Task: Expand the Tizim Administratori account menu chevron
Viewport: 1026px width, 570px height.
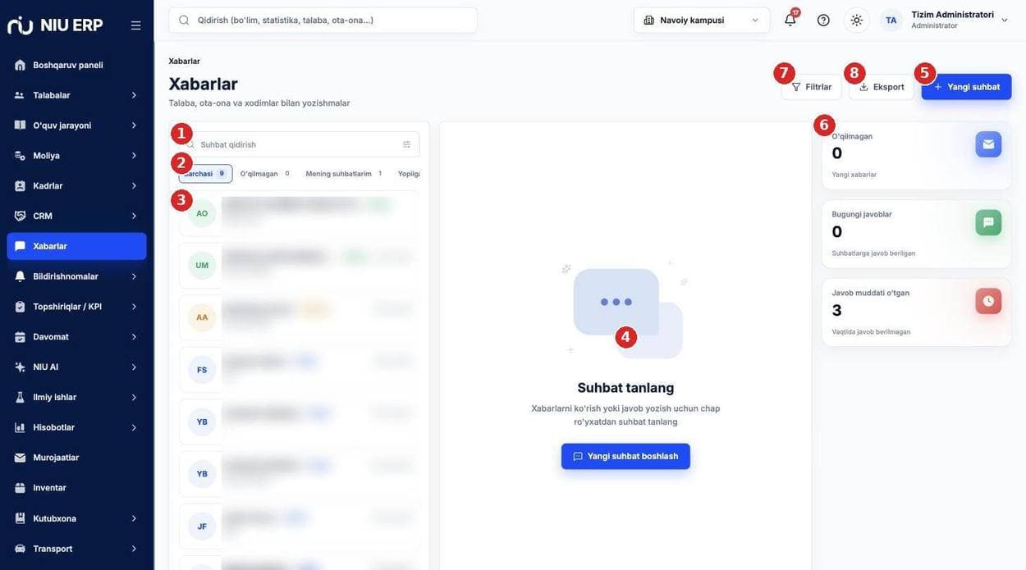Action: click(1004, 20)
